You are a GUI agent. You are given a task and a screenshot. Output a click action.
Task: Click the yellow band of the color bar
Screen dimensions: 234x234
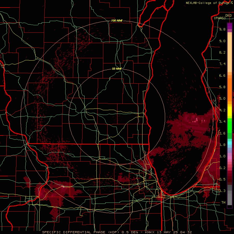(230, 111)
